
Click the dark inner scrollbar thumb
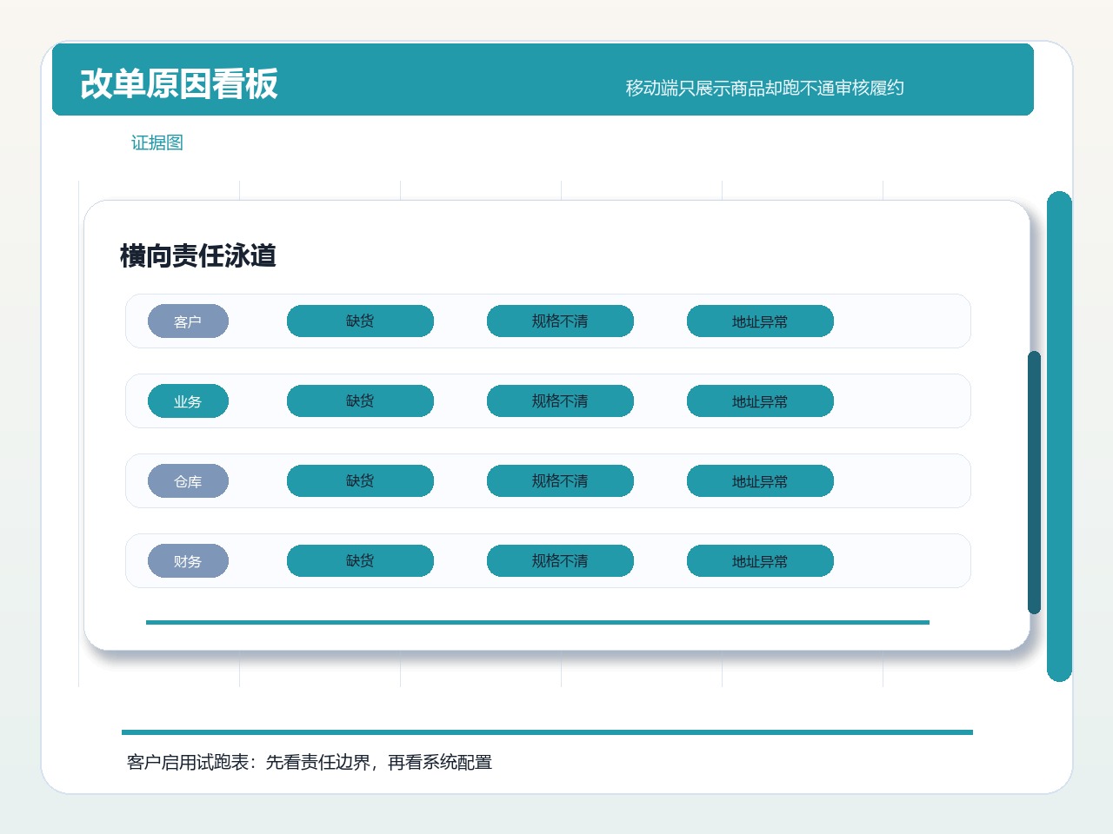click(1034, 482)
